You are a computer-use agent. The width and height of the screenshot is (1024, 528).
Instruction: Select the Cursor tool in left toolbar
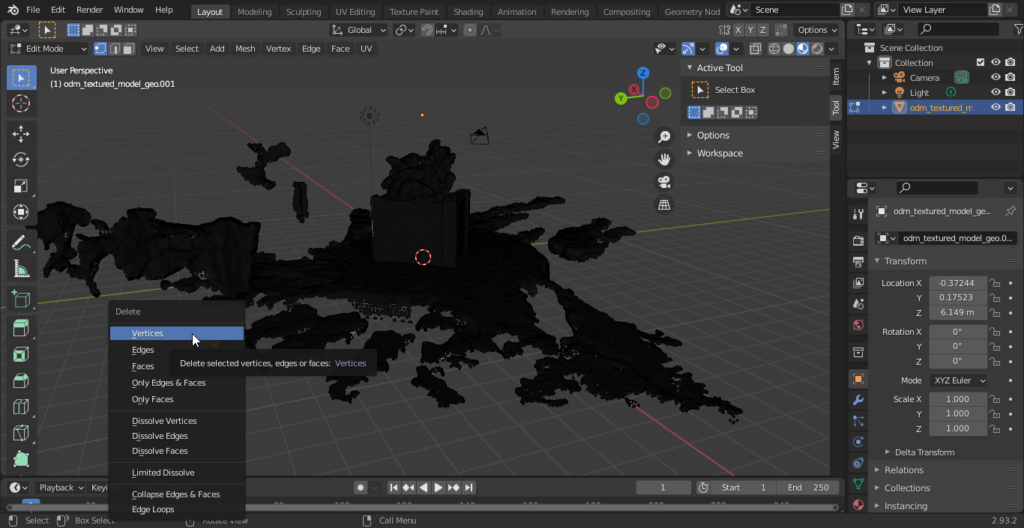click(21, 104)
